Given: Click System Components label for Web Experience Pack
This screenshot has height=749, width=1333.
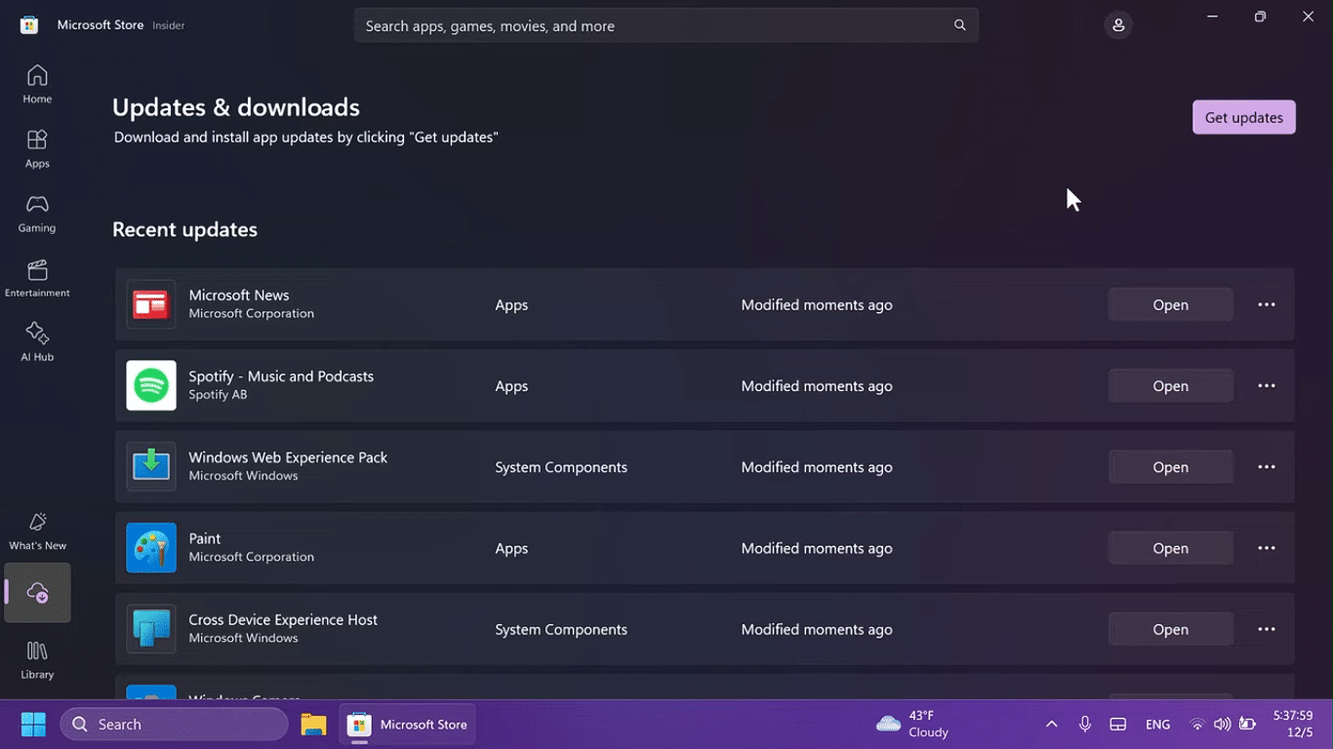Looking at the screenshot, I should point(561,467).
